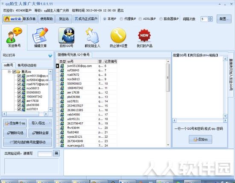Click the 联系作者 button
The height and width of the screenshot is (183, 235).
(x=29, y=19)
